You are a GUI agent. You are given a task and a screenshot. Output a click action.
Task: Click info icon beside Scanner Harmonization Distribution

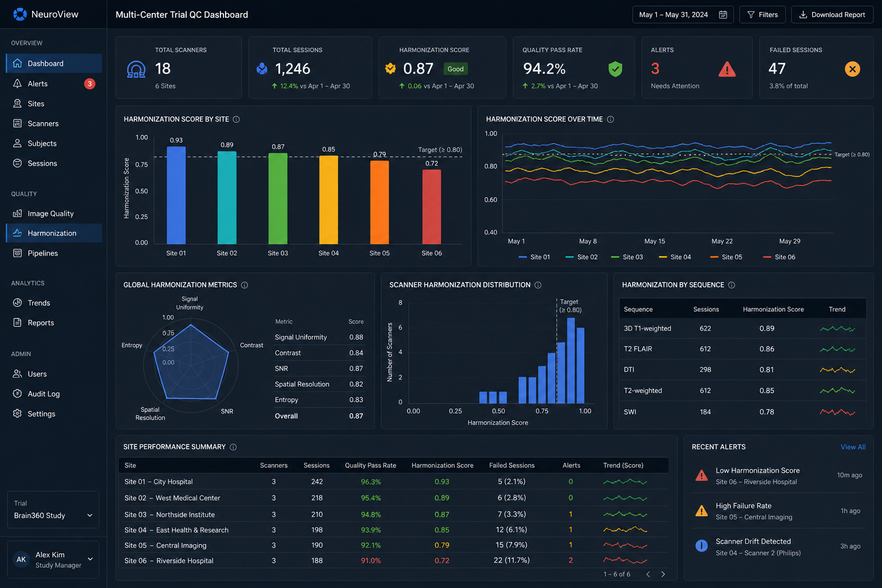click(538, 285)
